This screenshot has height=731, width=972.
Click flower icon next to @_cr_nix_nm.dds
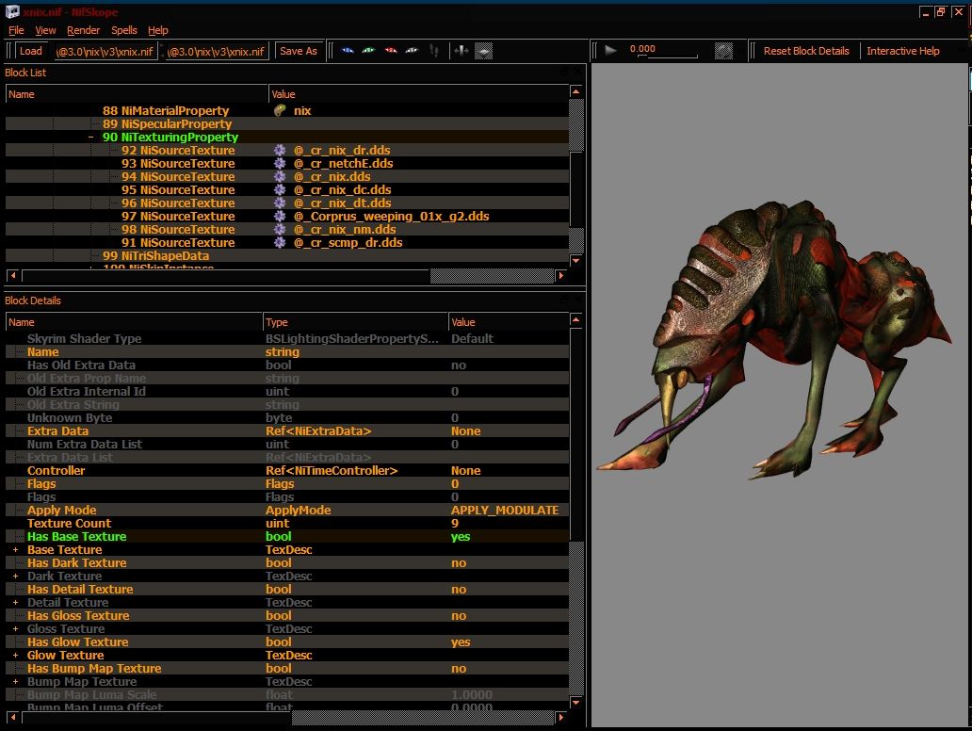coord(280,230)
